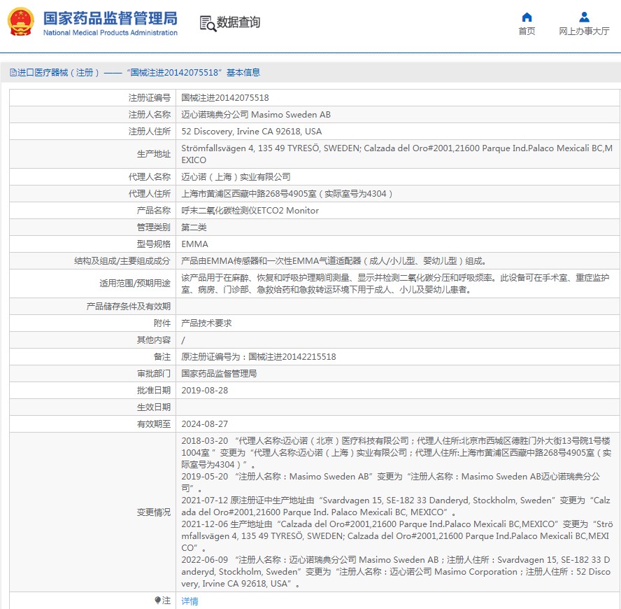Screen dimensions: 621x609
Task: Click the 注册证编号 row label
Action: click(150, 98)
